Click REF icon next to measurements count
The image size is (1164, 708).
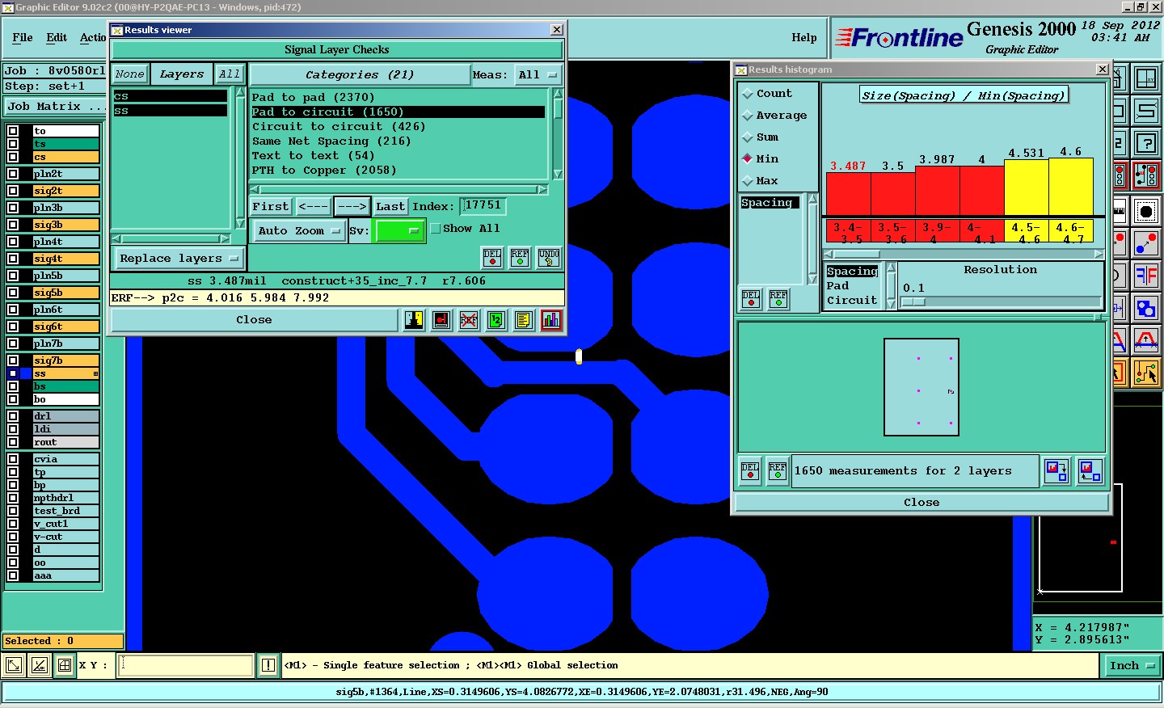click(778, 471)
